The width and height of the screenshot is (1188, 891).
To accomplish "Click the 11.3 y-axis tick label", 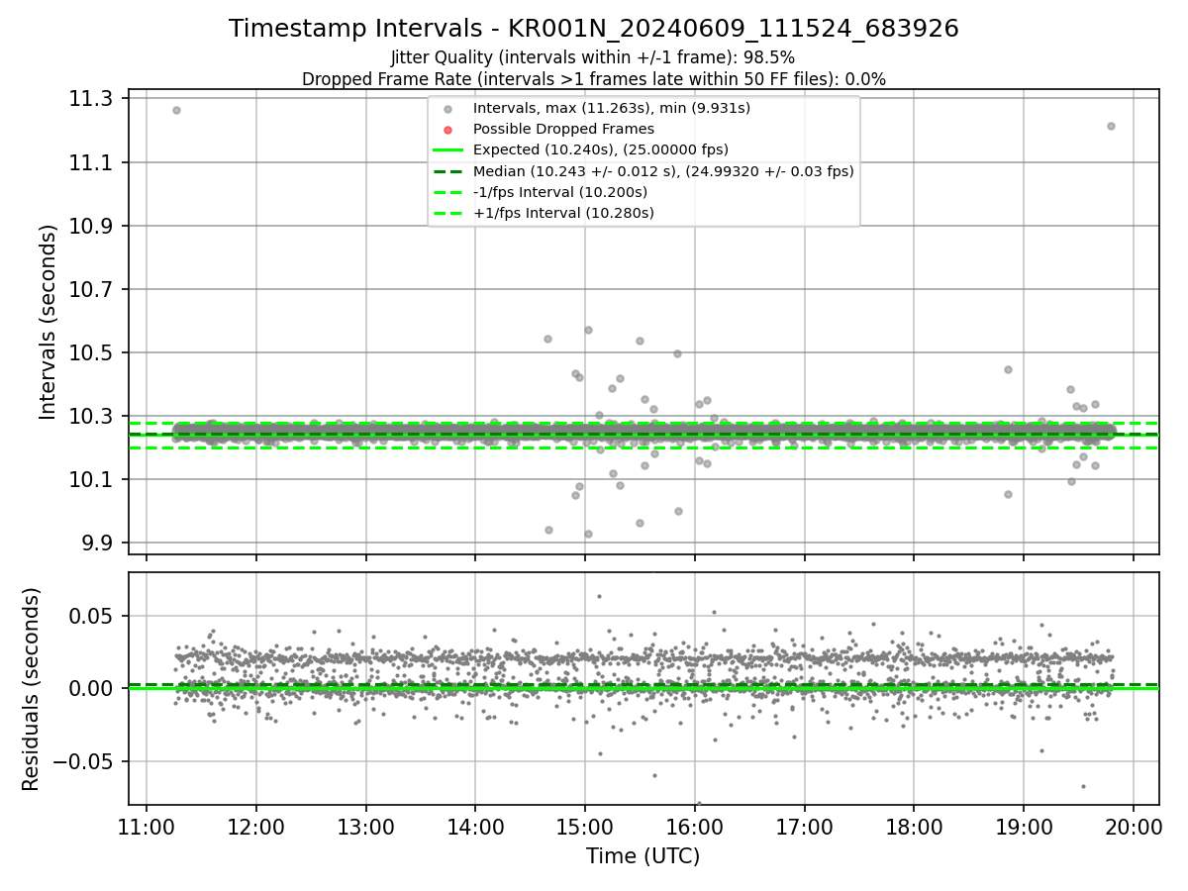I will 92,99.
